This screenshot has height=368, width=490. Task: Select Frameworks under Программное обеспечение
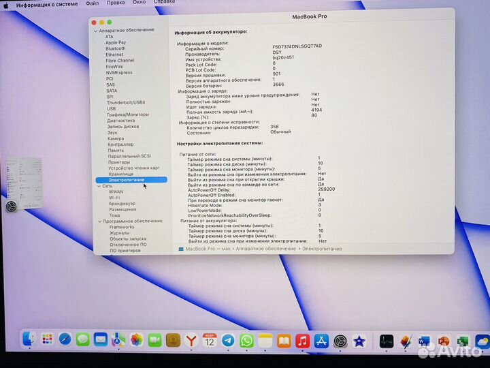point(122,227)
